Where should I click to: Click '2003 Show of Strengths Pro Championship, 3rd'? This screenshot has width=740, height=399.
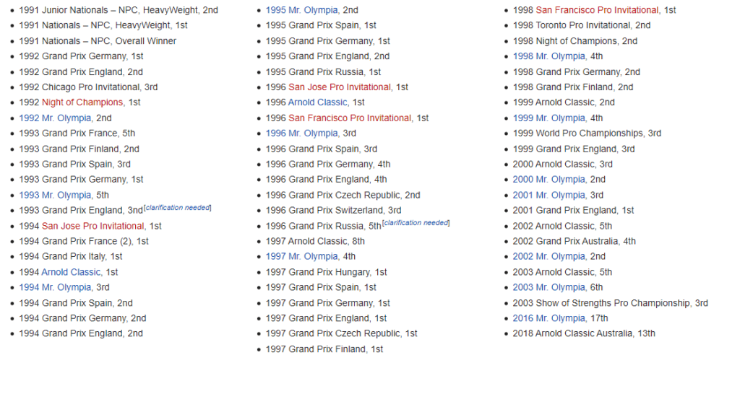point(611,303)
